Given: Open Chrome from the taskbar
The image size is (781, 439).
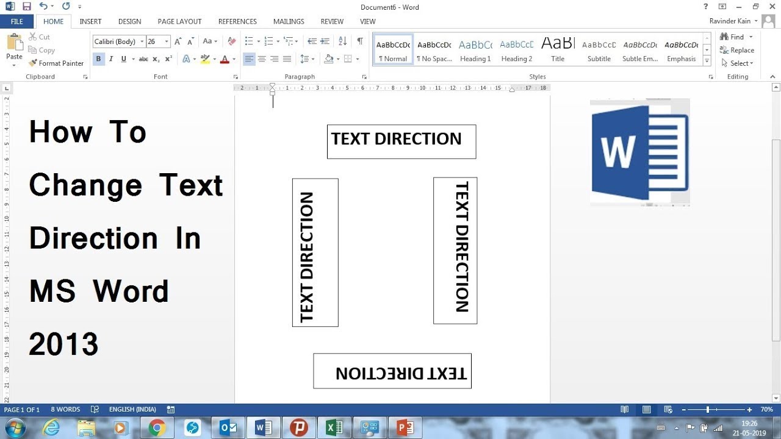Looking at the screenshot, I should click(x=157, y=428).
